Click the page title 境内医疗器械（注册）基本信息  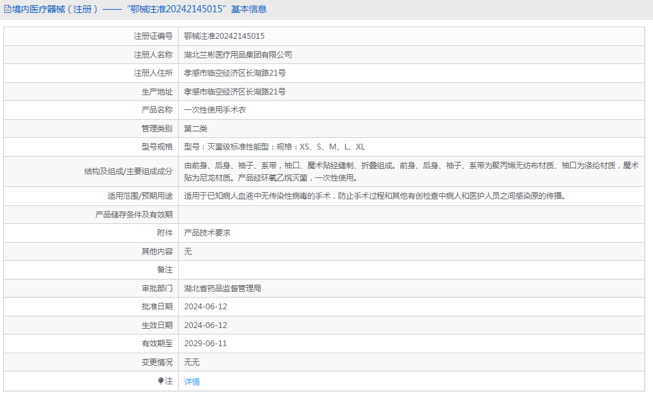pos(139,9)
